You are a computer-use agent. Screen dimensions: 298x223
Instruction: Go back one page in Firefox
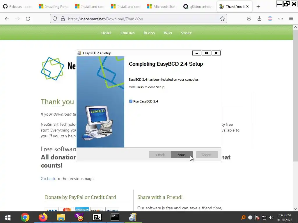click(7, 19)
